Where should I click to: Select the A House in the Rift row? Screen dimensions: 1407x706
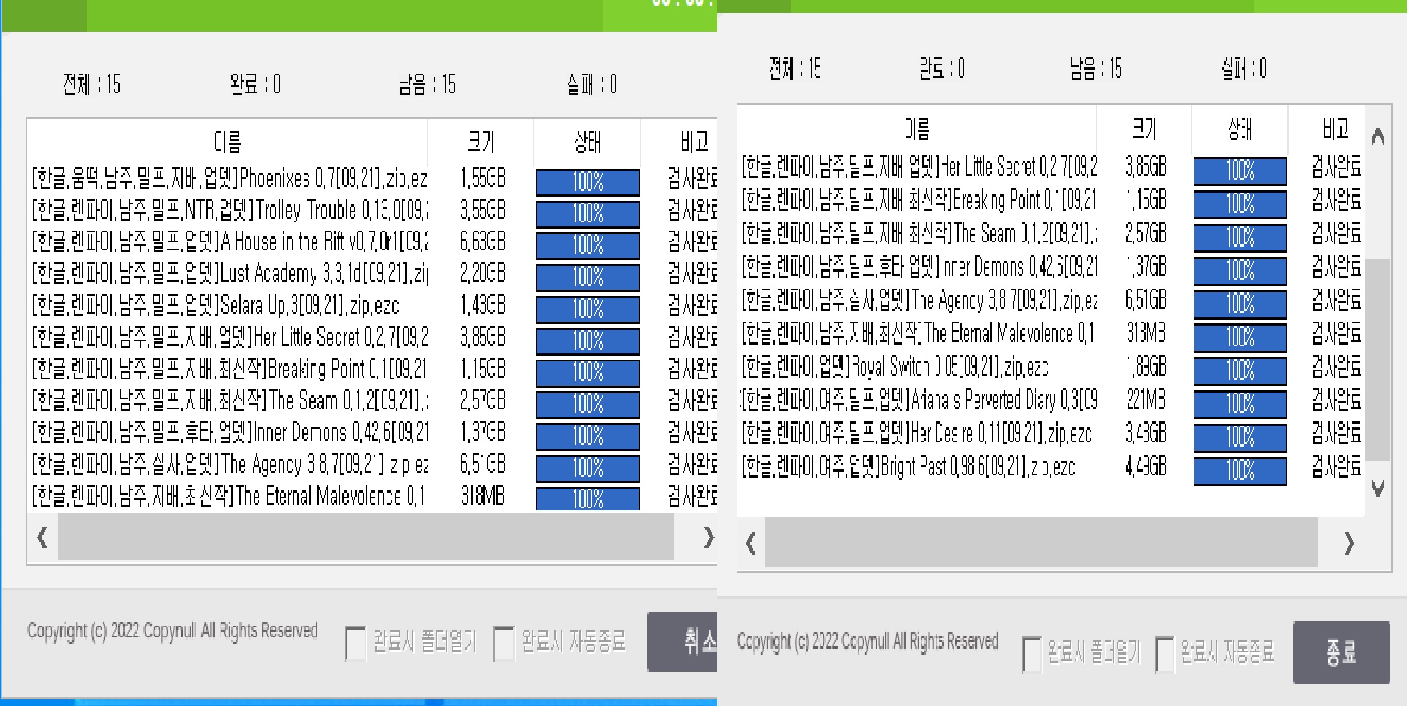pos(373,243)
